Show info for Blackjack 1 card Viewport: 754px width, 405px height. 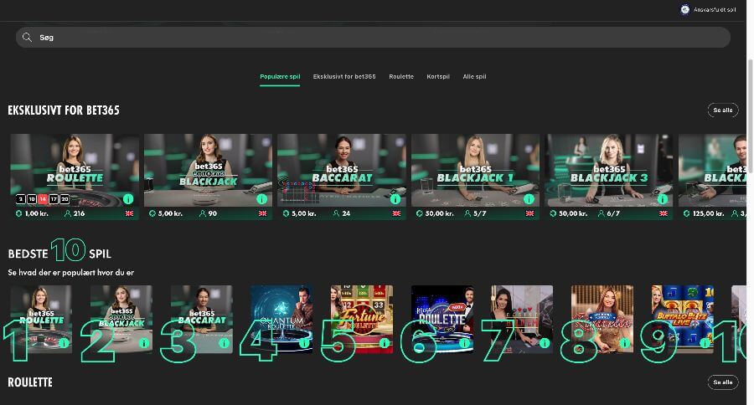pos(529,198)
